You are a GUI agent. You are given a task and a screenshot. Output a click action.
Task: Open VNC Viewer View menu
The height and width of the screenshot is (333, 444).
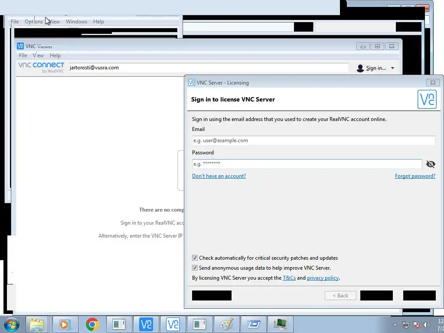pyautogui.click(x=38, y=55)
